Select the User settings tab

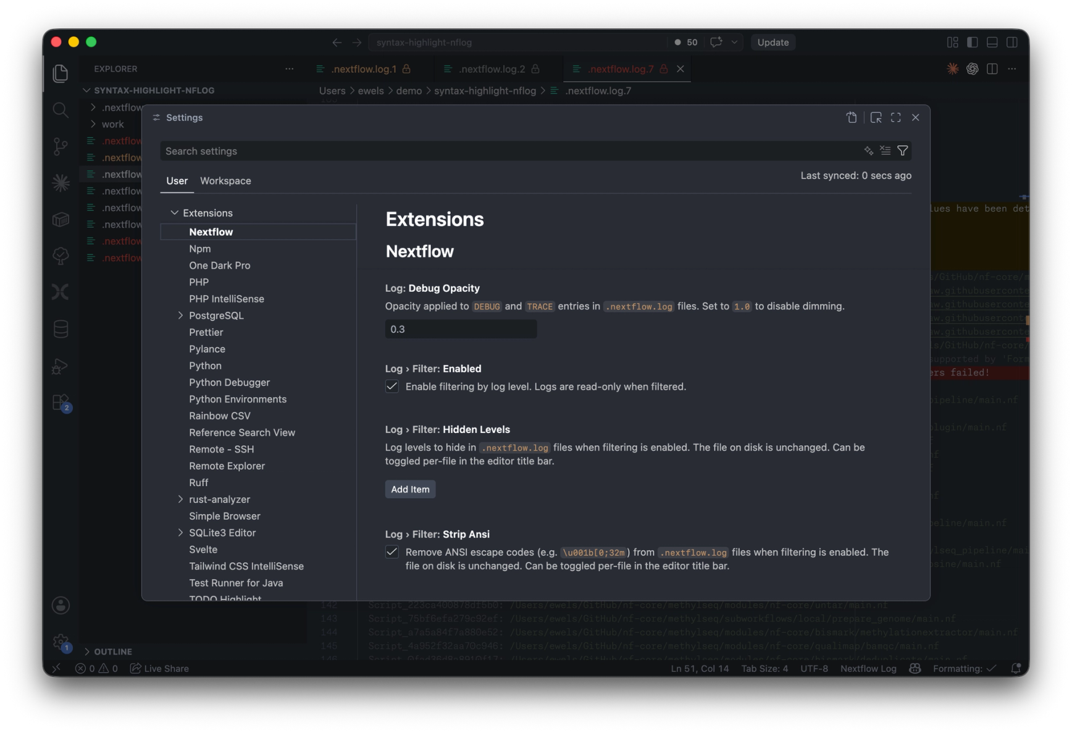(177, 180)
